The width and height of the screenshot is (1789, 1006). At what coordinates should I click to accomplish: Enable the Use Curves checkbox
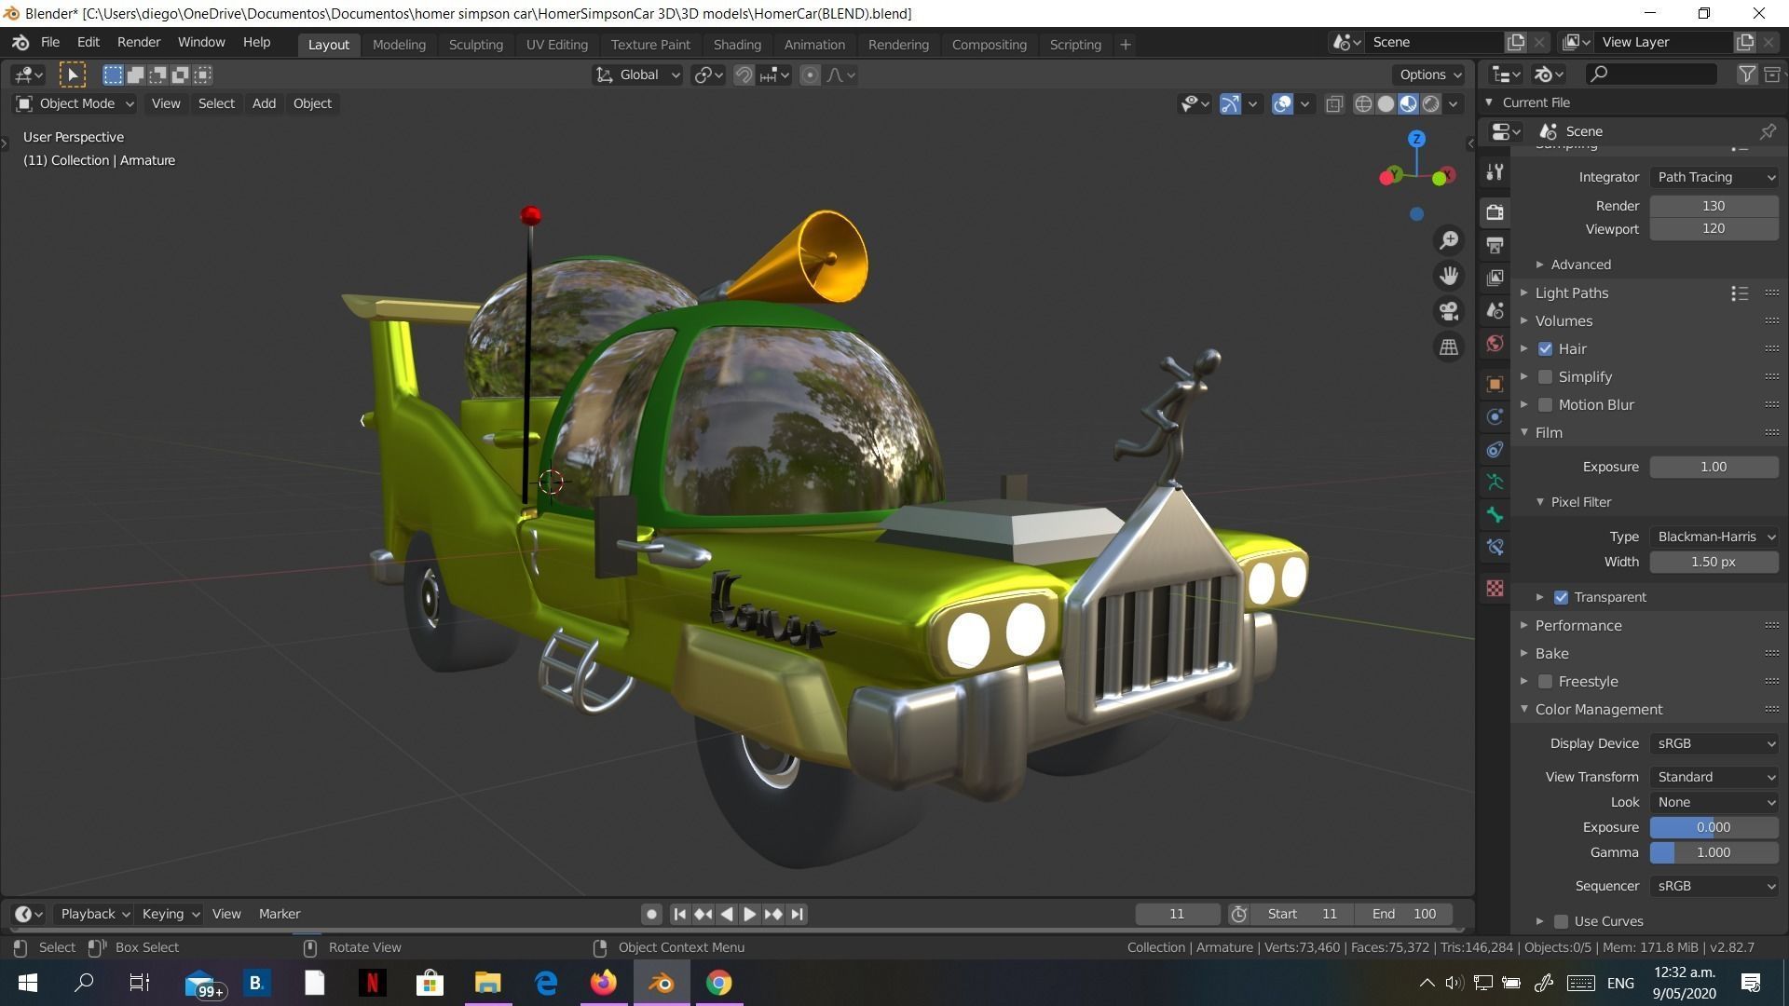[1561, 921]
